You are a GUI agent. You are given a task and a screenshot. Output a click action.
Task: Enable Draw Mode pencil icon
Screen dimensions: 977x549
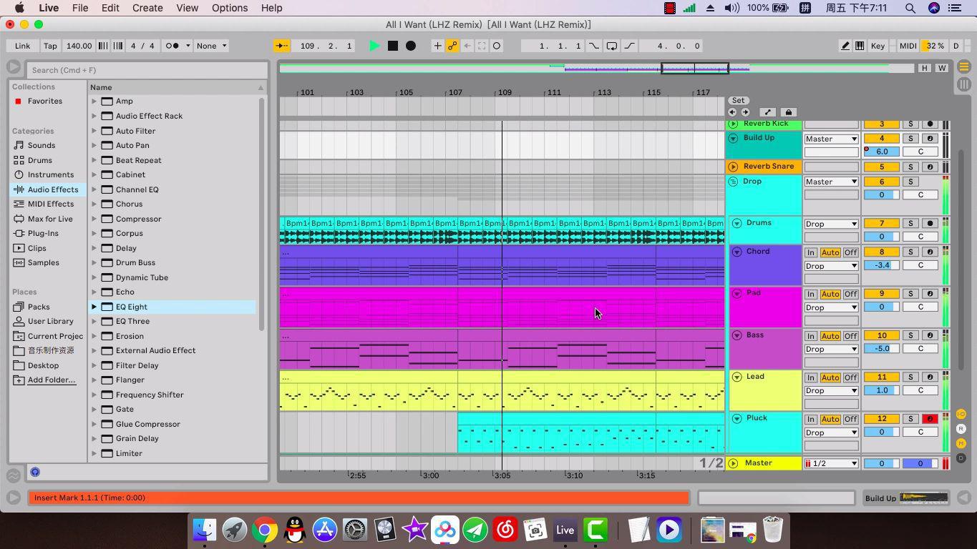coord(845,46)
